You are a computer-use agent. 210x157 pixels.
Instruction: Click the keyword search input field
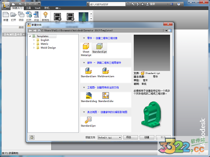[x=107, y=4]
